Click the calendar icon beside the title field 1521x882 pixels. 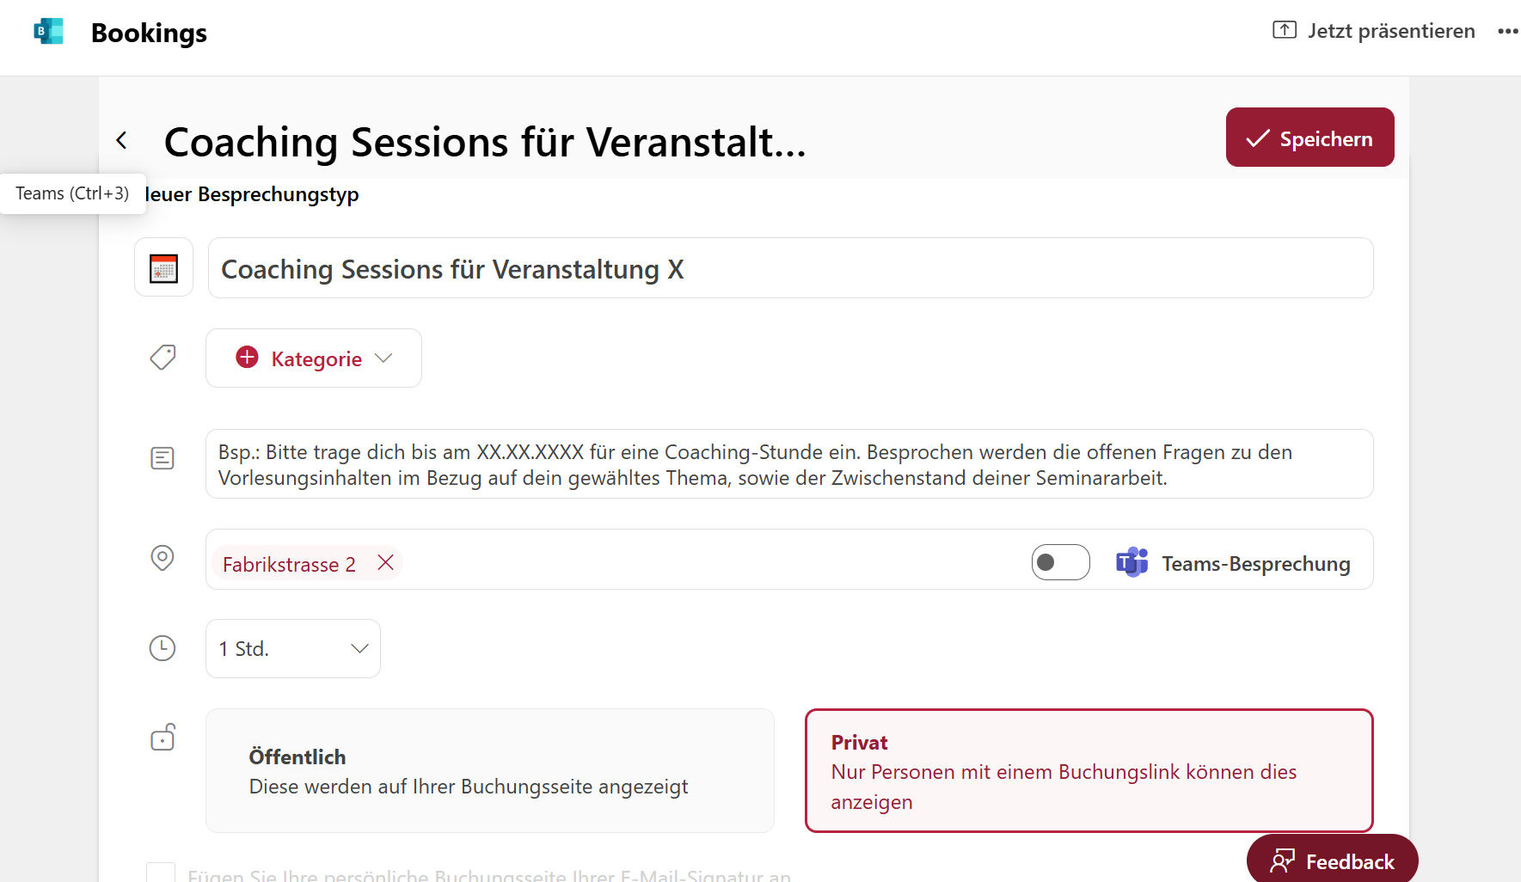click(x=163, y=268)
